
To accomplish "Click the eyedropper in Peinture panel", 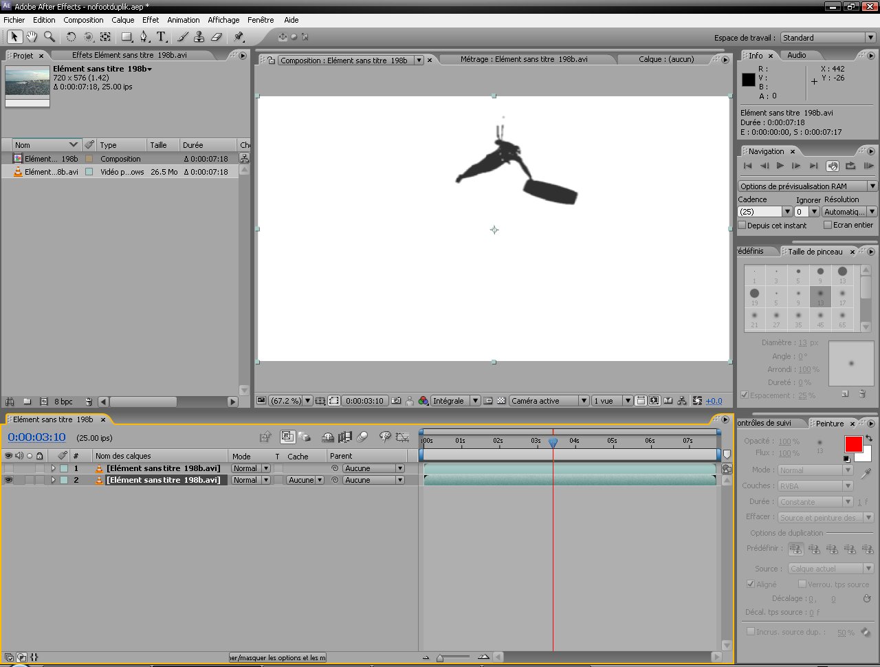I will point(866,473).
